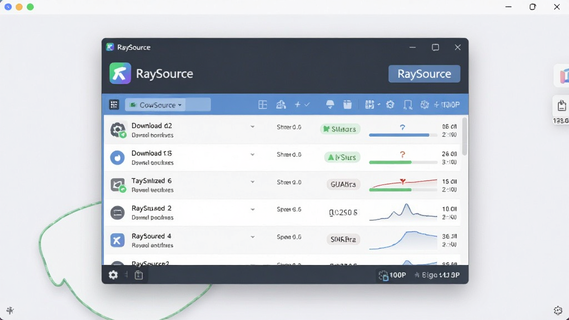The height and width of the screenshot is (320, 569).
Task: Select the Download d2 title text
Action: [x=152, y=126]
